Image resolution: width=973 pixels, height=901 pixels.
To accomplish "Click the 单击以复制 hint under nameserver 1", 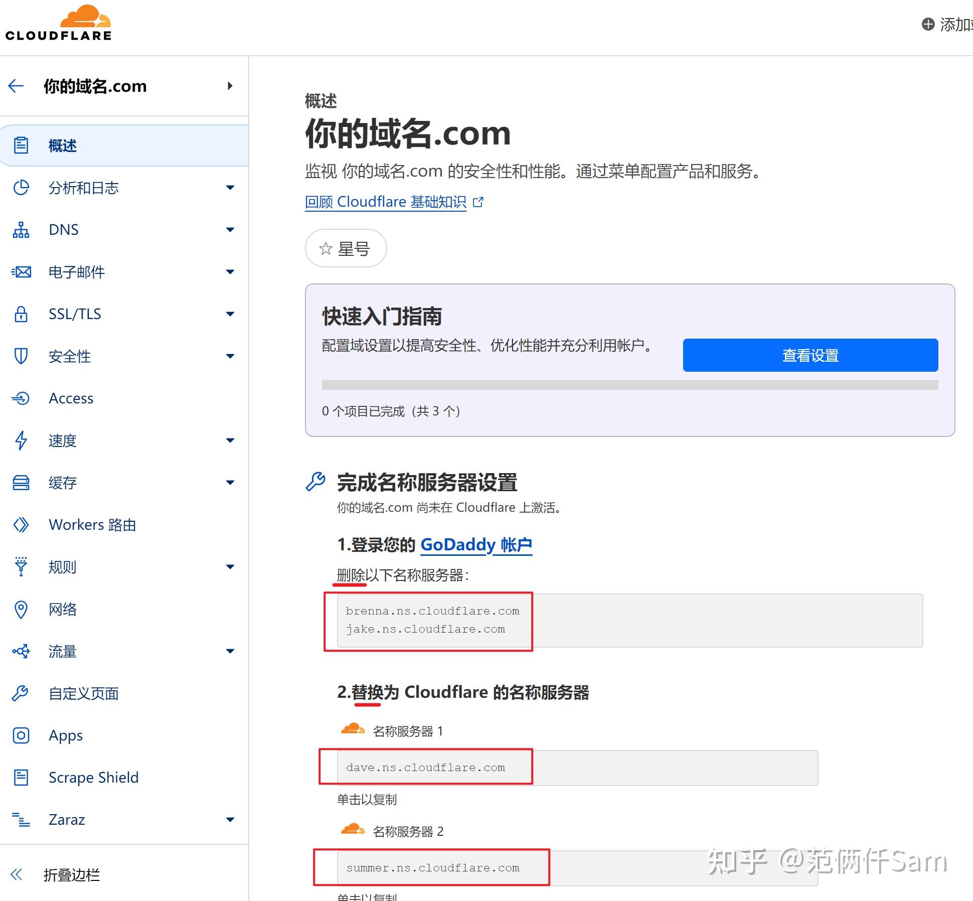I will tap(367, 800).
